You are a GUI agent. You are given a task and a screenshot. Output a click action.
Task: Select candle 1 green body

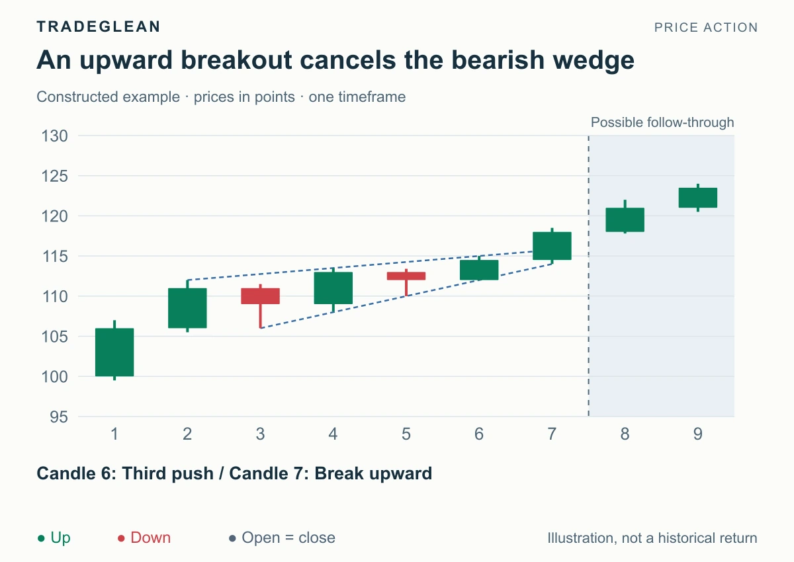[114, 352]
